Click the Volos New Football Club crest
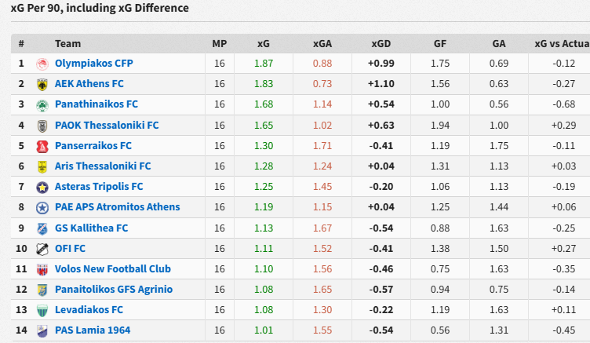This screenshot has height=343, width=590. (x=42, y=269)
